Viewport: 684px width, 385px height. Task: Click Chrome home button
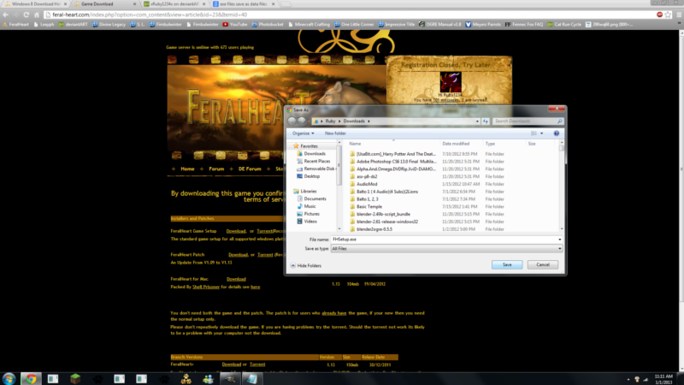tap(37, 15)
